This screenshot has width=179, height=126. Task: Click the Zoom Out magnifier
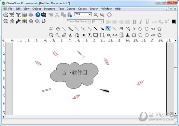102,15
